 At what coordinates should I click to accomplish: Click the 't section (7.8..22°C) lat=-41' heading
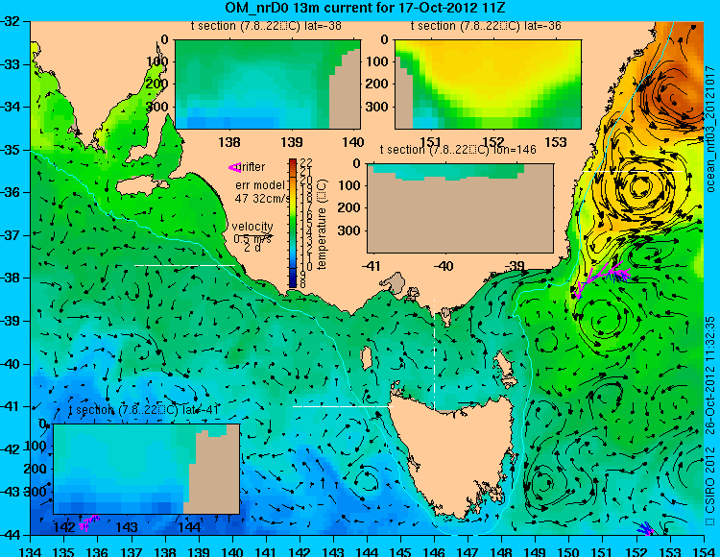pyautogui.click(x=143, y=410)
